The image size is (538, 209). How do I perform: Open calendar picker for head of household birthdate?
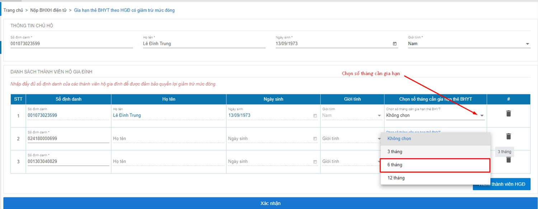pos(395,44)
